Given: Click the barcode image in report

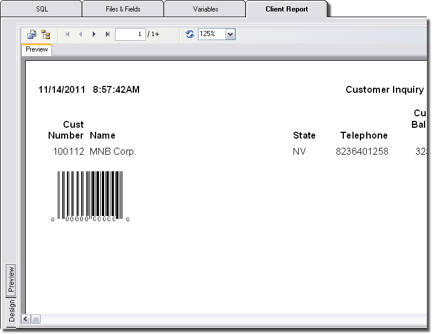Looking at the screenshot, I should pyautogui.click(x=90, y=195).
